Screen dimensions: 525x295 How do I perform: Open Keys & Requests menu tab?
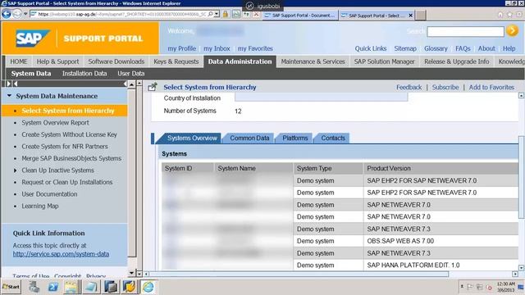click(176, 61)
